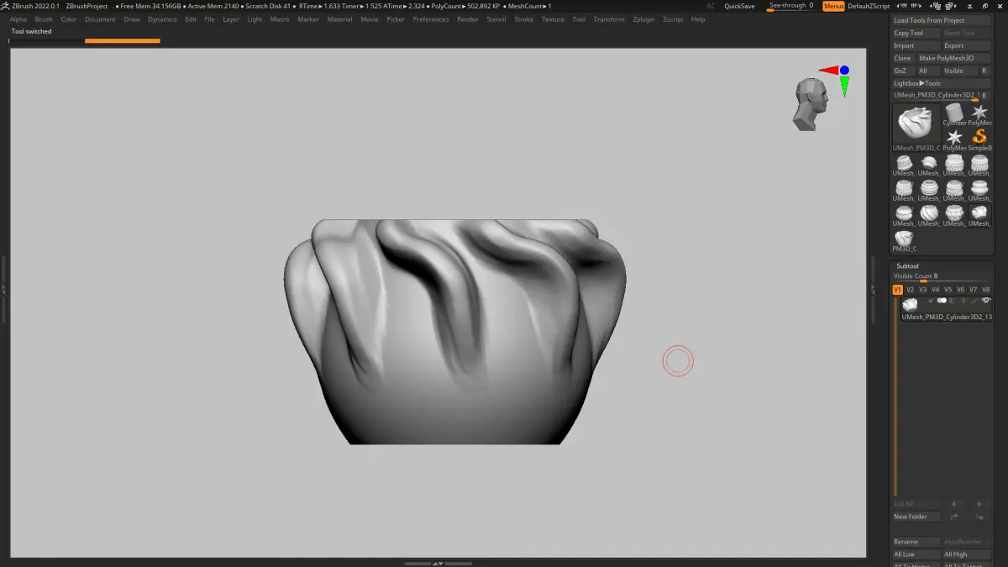
Task: Click Make PolyMesh3D button
Action: pos(953,58)
